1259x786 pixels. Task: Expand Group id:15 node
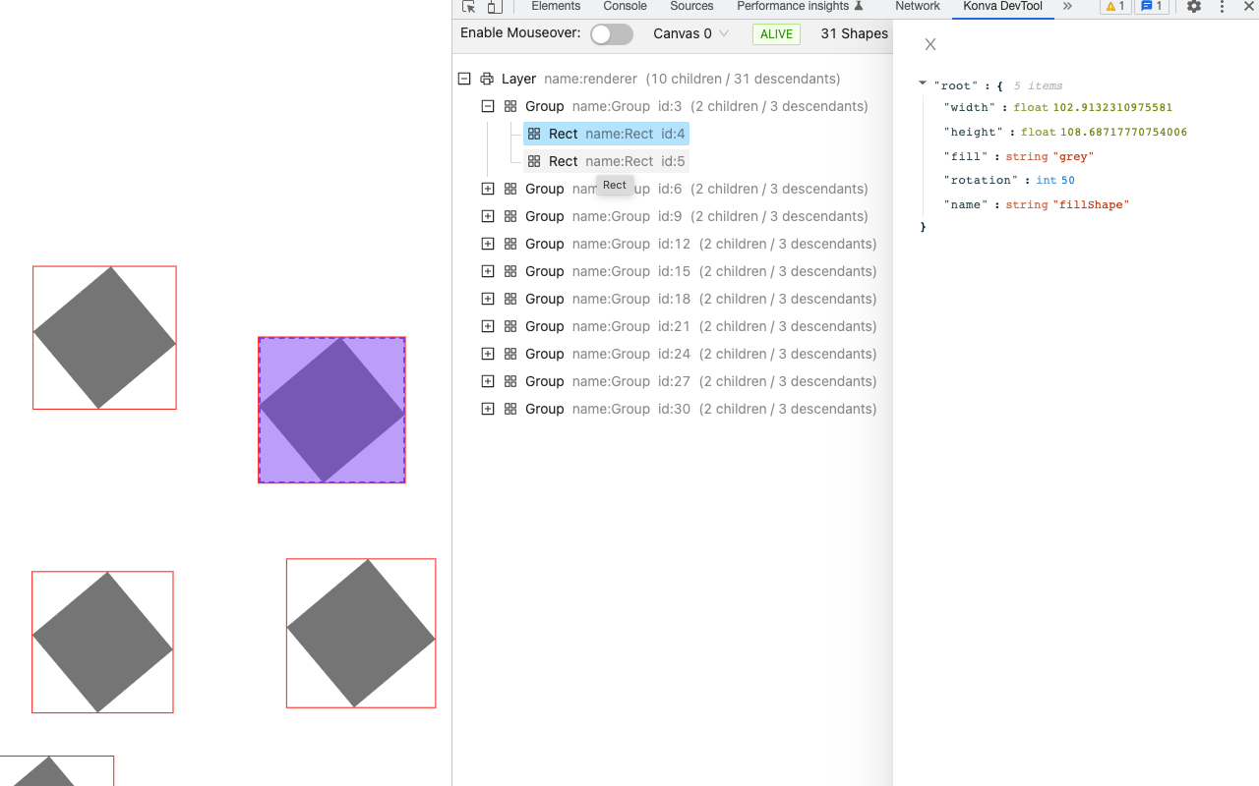coord(488,271)
